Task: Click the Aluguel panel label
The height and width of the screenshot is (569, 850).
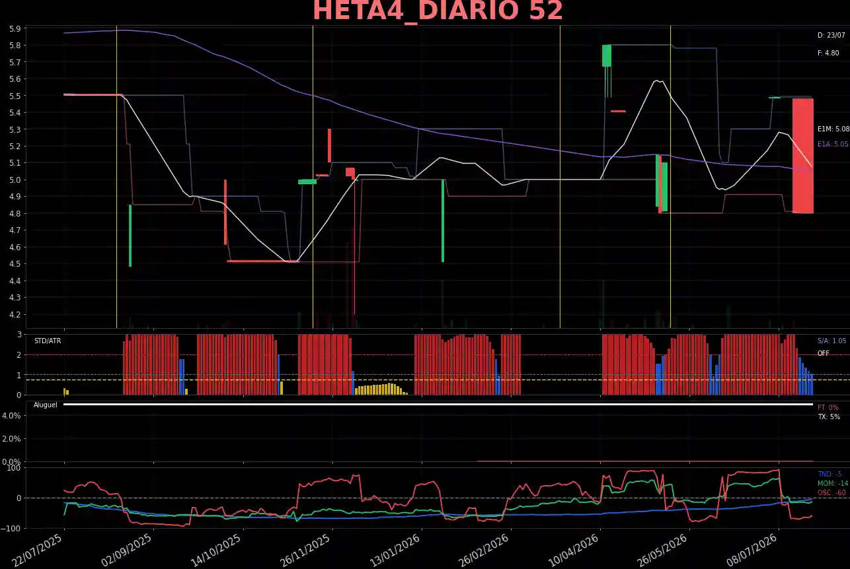Action: (x=46, y=404)
